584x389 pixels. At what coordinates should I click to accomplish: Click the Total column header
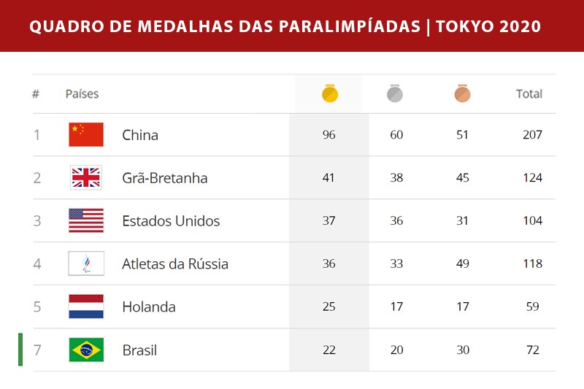[529, 93]
